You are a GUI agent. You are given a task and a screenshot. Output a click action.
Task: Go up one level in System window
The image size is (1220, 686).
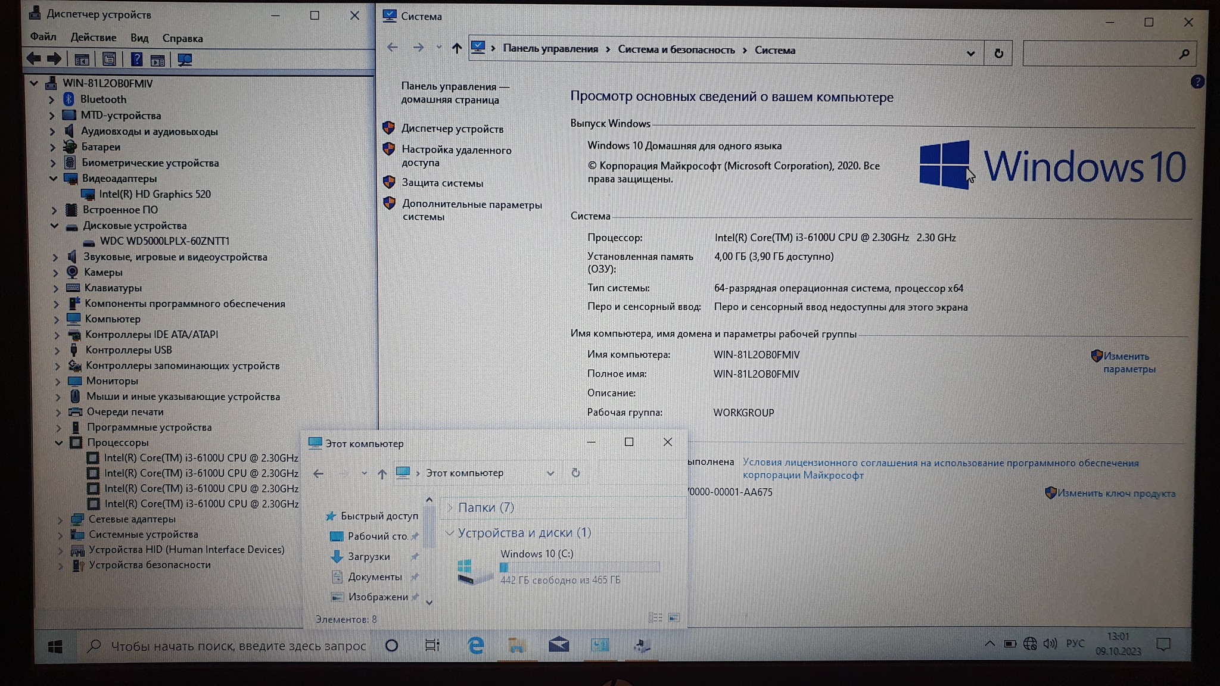pyautogui.click(x=456, y=48)
